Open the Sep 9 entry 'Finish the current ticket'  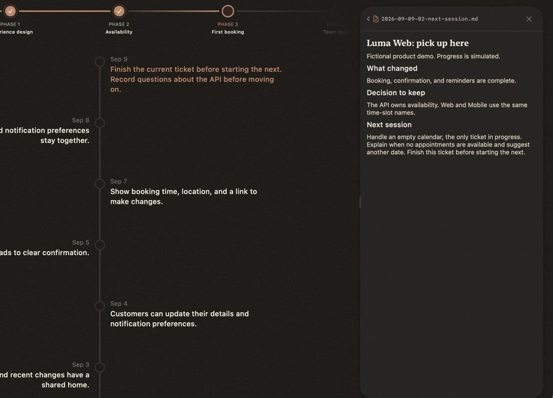[x=196, y=80]
